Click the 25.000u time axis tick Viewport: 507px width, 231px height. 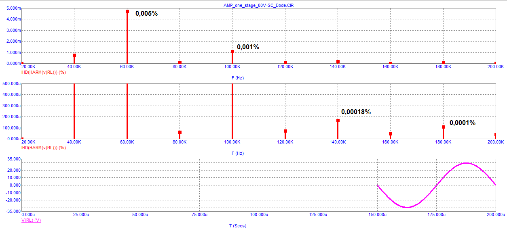click(x=80, y=215)
